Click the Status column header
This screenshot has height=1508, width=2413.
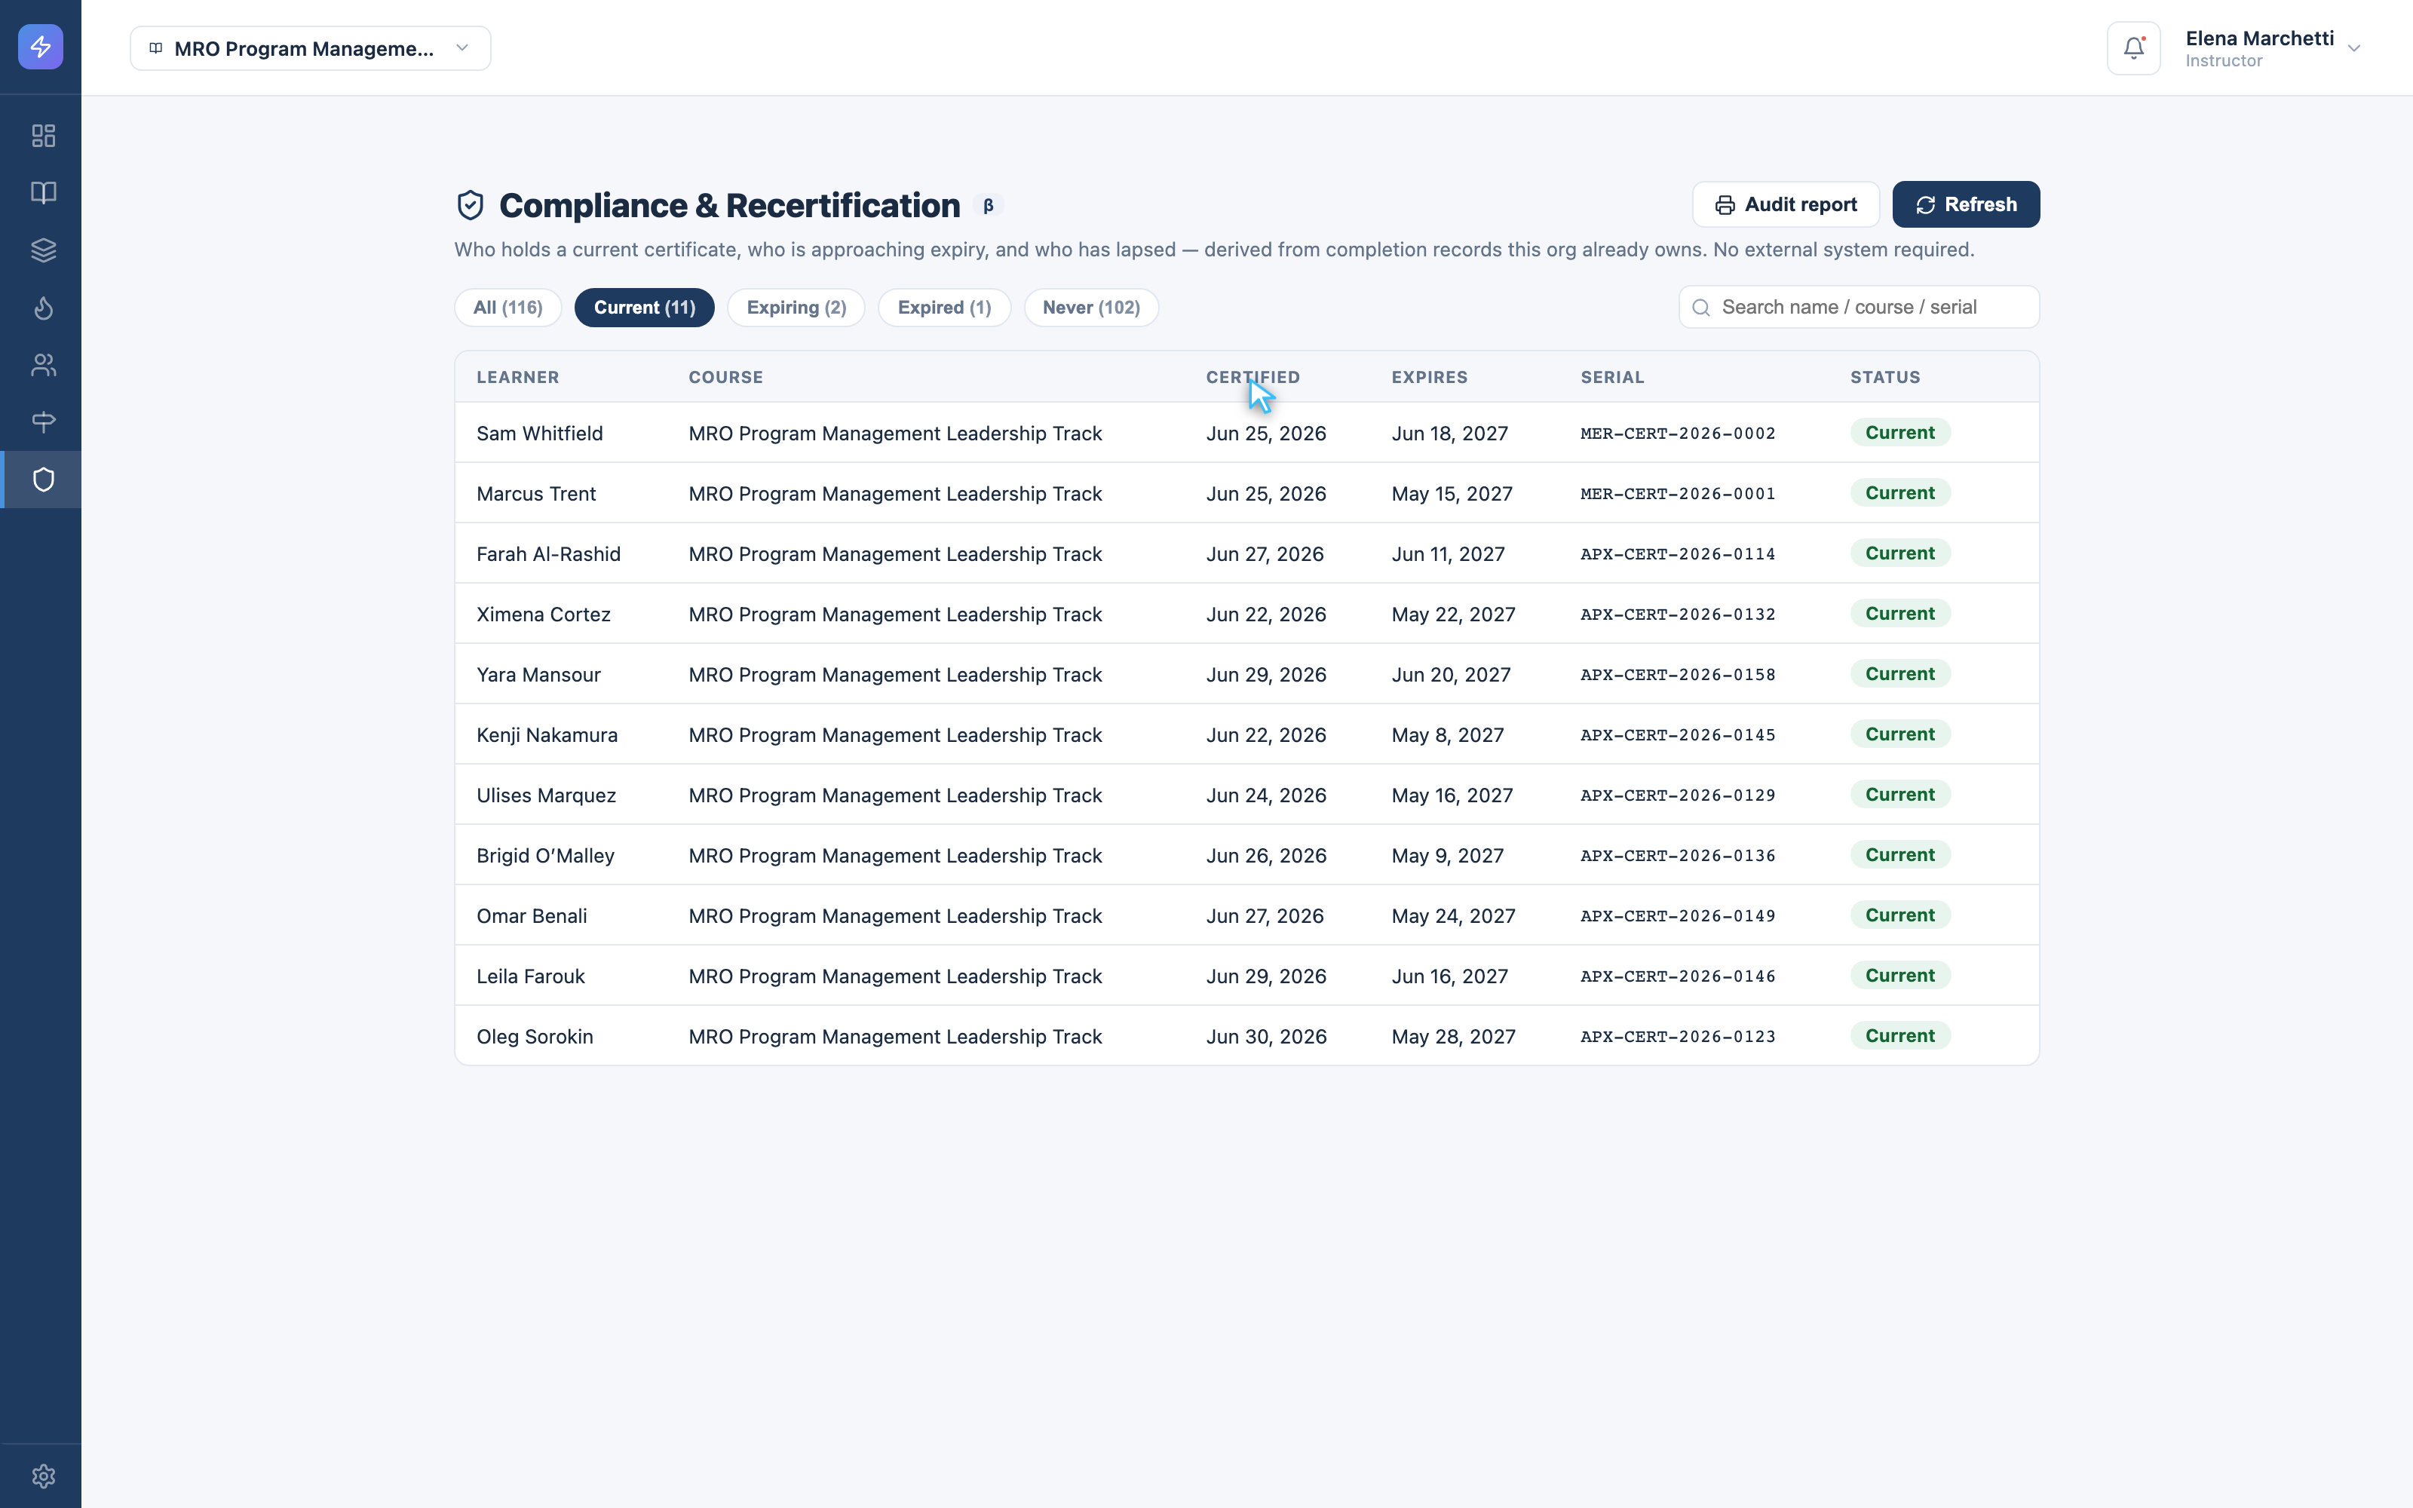[x=1885, y=377]
